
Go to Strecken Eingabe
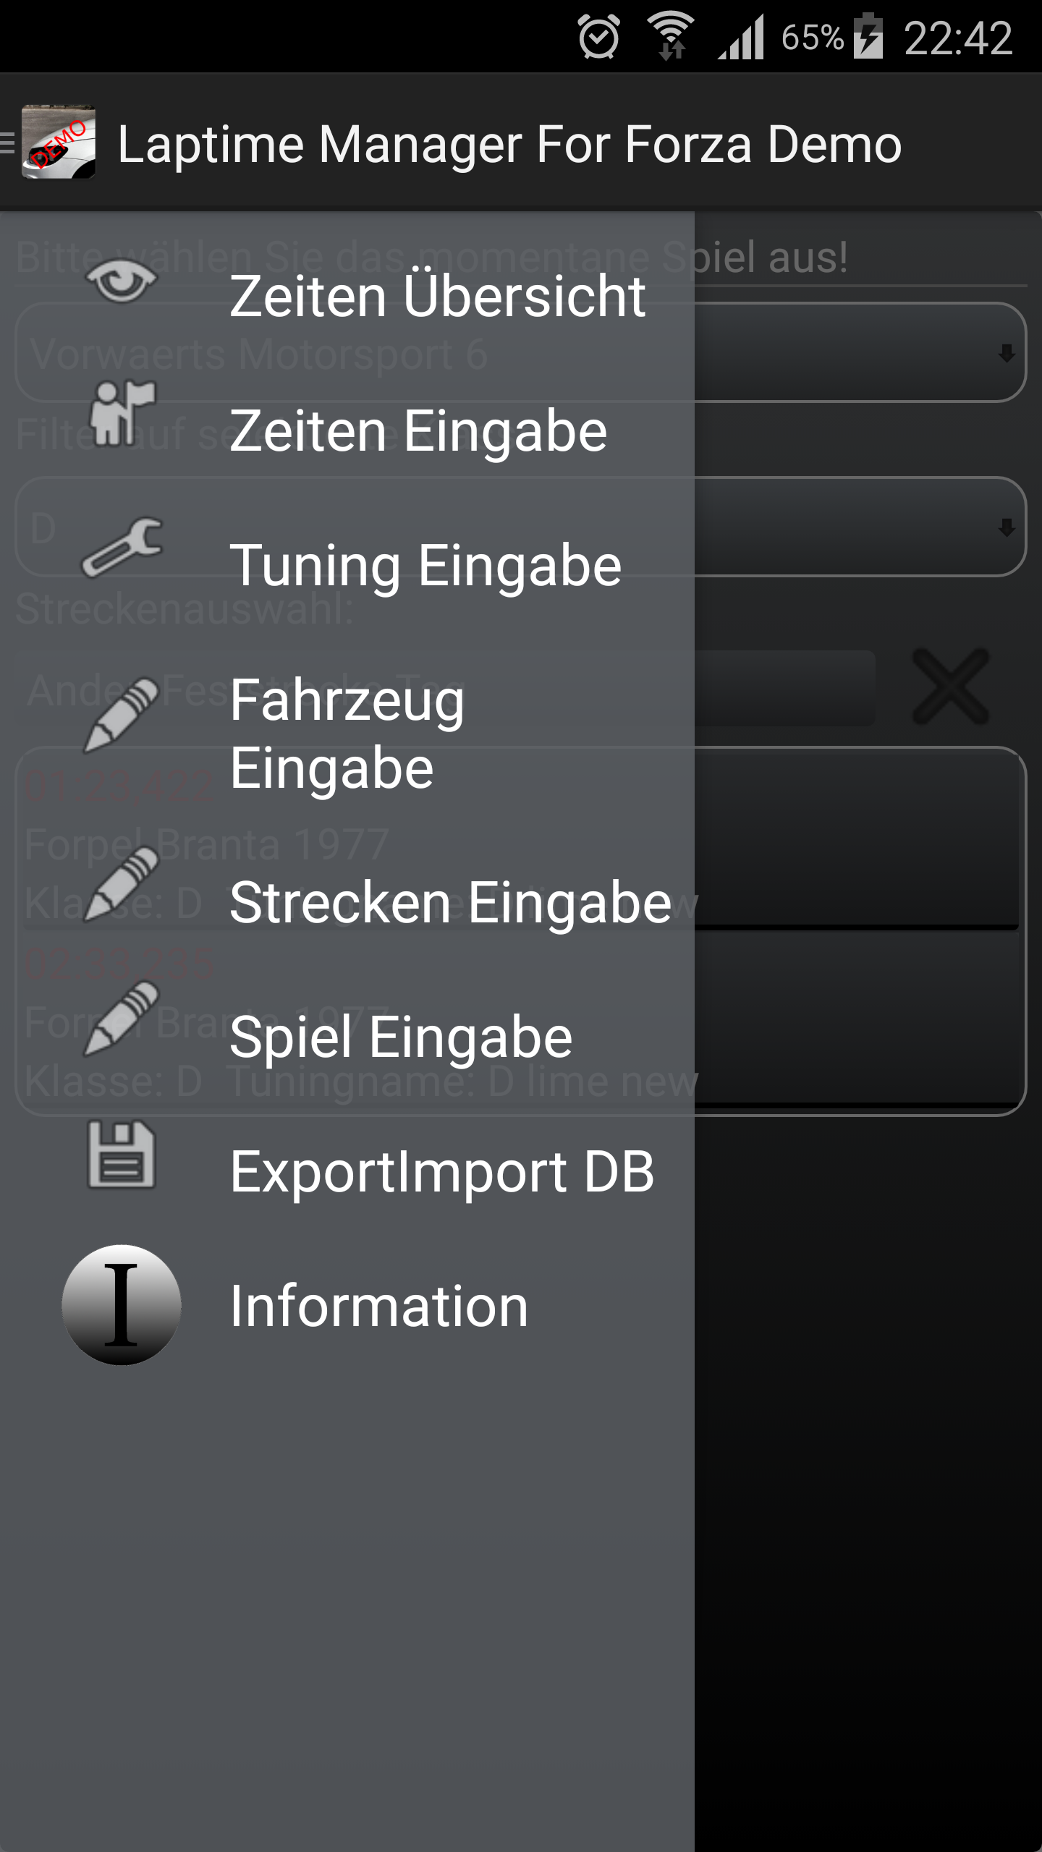point(450,903)
